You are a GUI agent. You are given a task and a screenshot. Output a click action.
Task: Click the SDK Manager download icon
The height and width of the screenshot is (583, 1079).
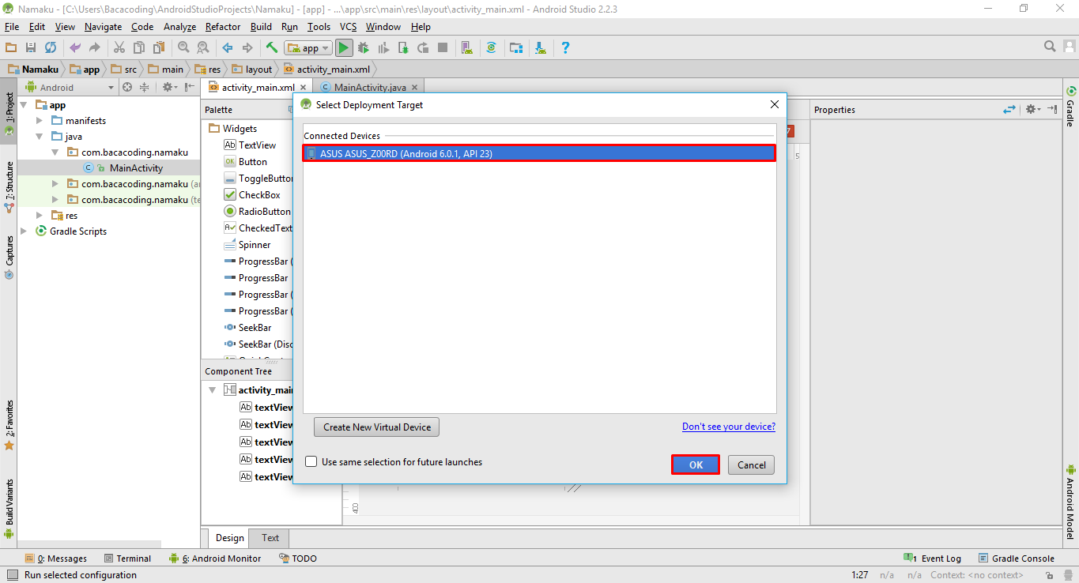click(541, 47)
